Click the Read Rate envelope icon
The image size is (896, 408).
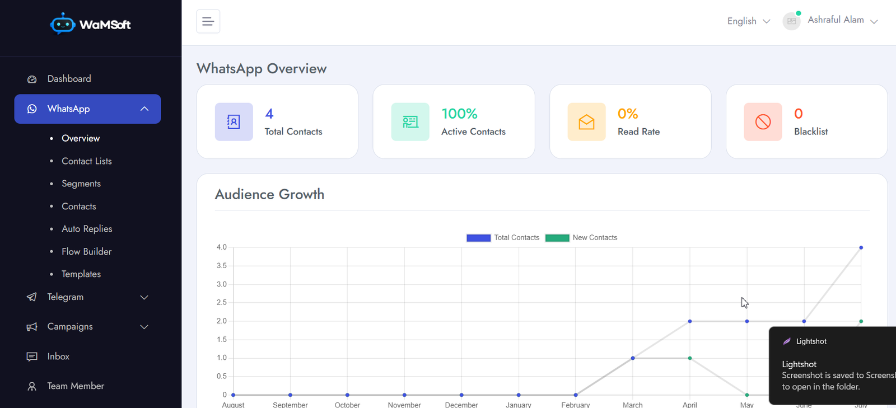pyautogui.click(x=586, y=121)
